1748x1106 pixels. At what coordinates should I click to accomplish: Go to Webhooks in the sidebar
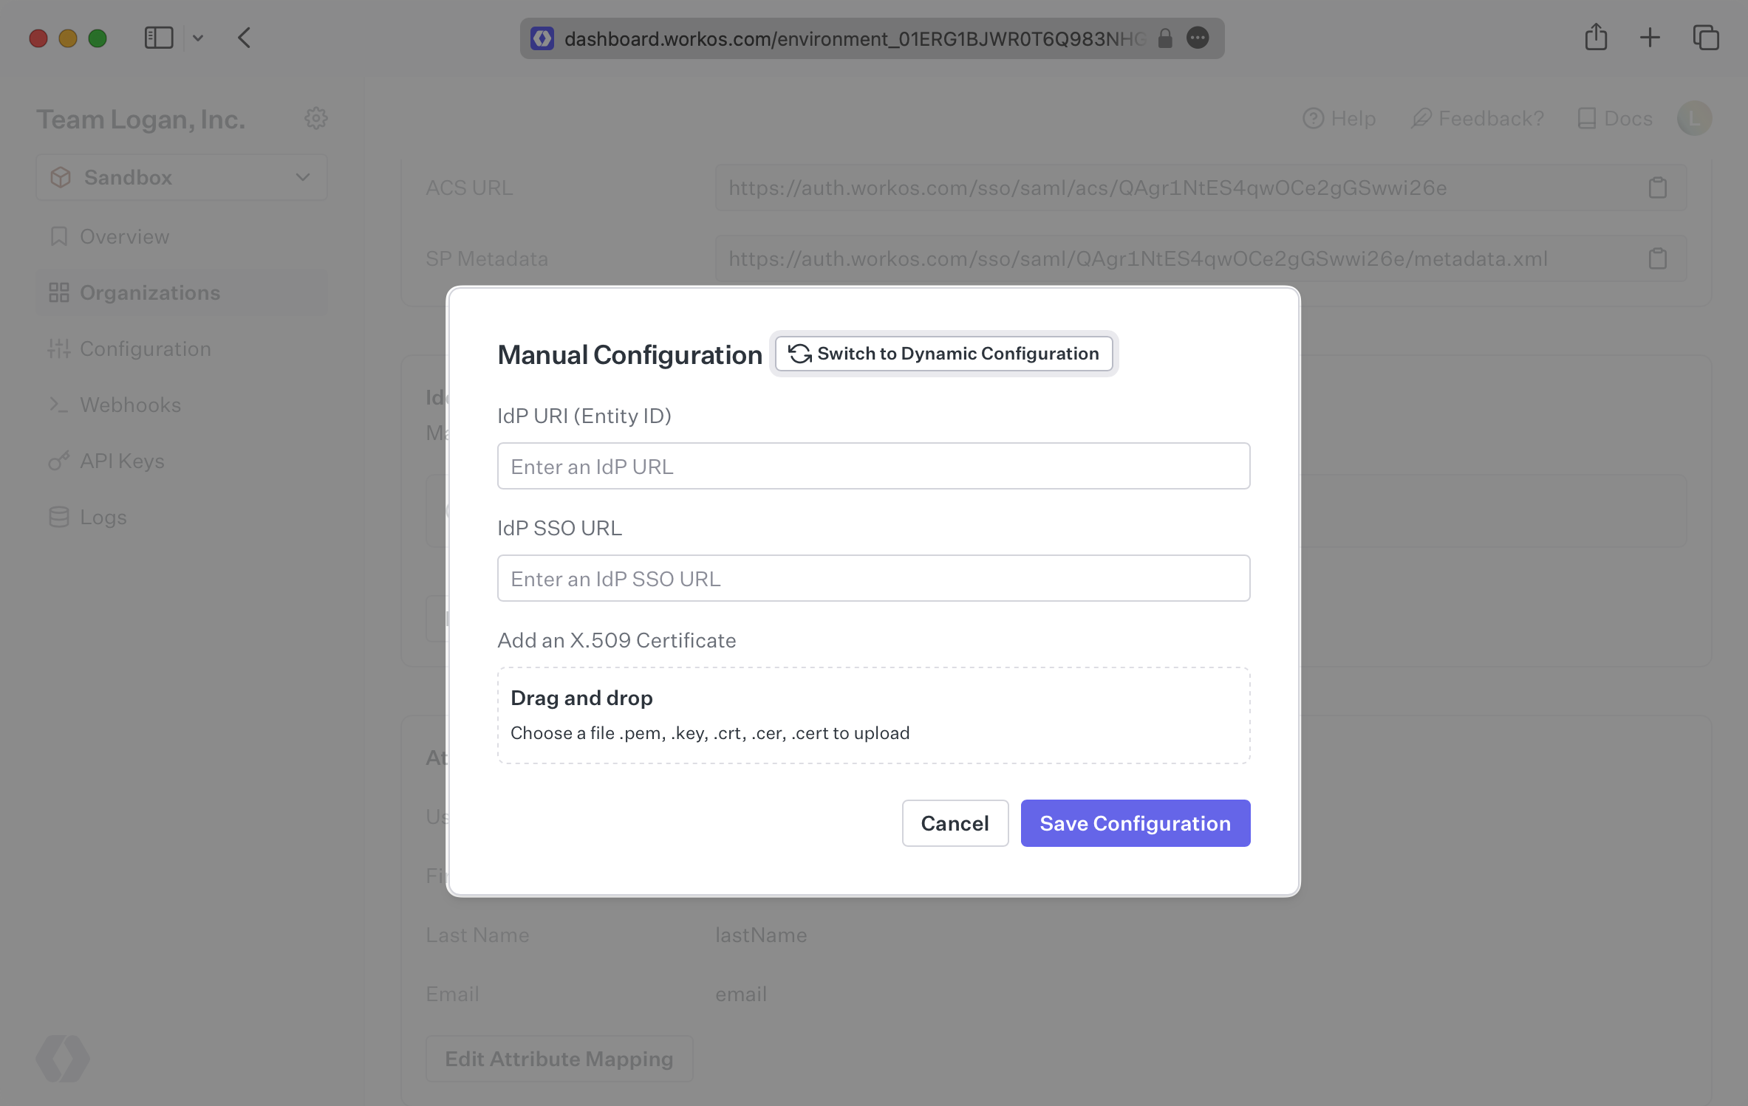tap(130, 405)
